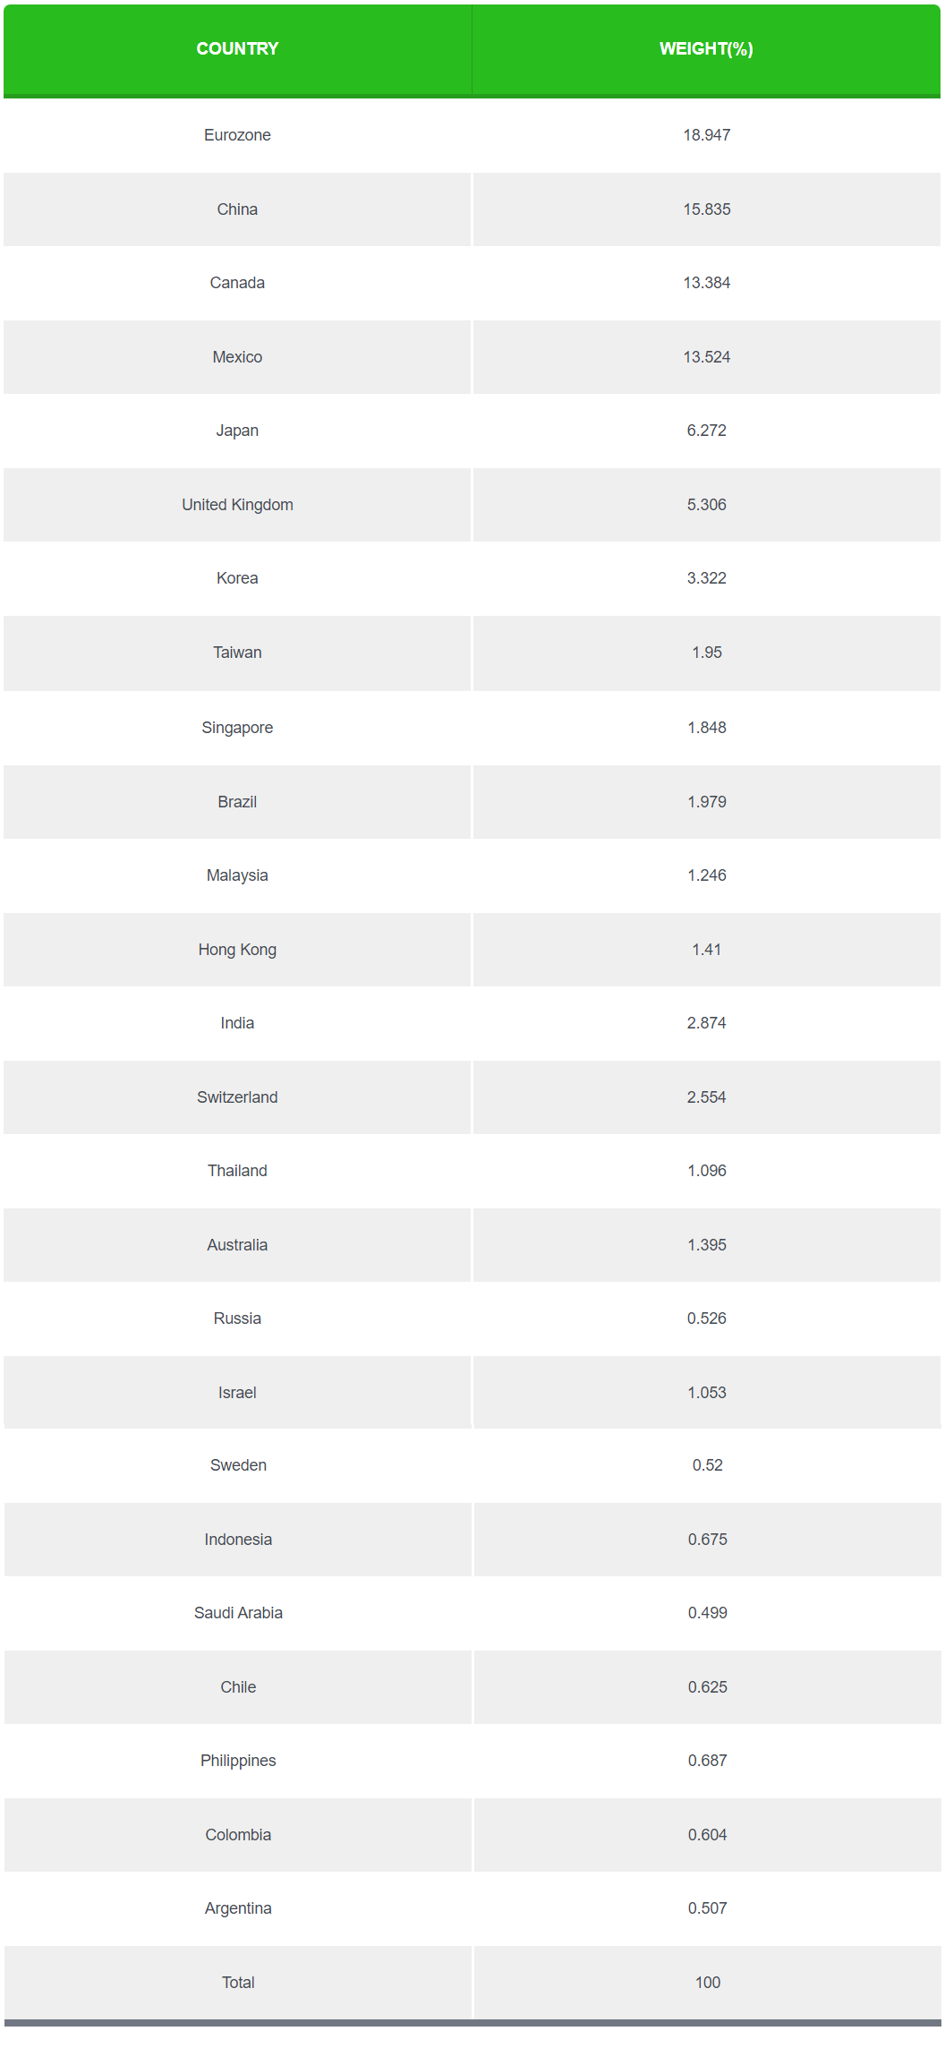This screenshot has width=945, height=2048.
Task: Click the United Kingdom cell
Action: click(x=237, y=505)
